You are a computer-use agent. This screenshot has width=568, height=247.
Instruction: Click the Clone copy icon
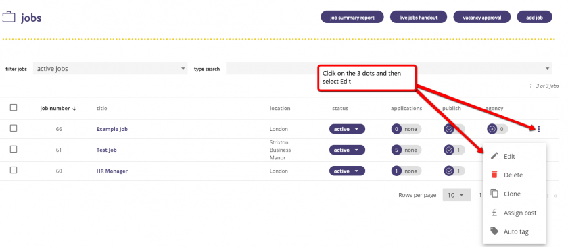click(494, 194)
